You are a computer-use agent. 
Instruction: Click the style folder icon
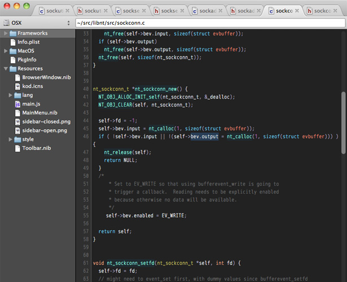pos(17,139)
